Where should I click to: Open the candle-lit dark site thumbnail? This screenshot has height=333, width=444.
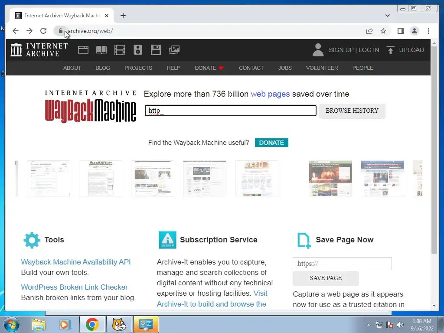330,178
